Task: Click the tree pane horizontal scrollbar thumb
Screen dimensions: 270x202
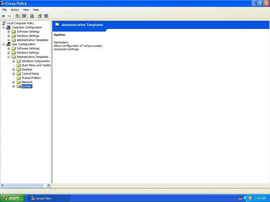Action: (24, 185)
